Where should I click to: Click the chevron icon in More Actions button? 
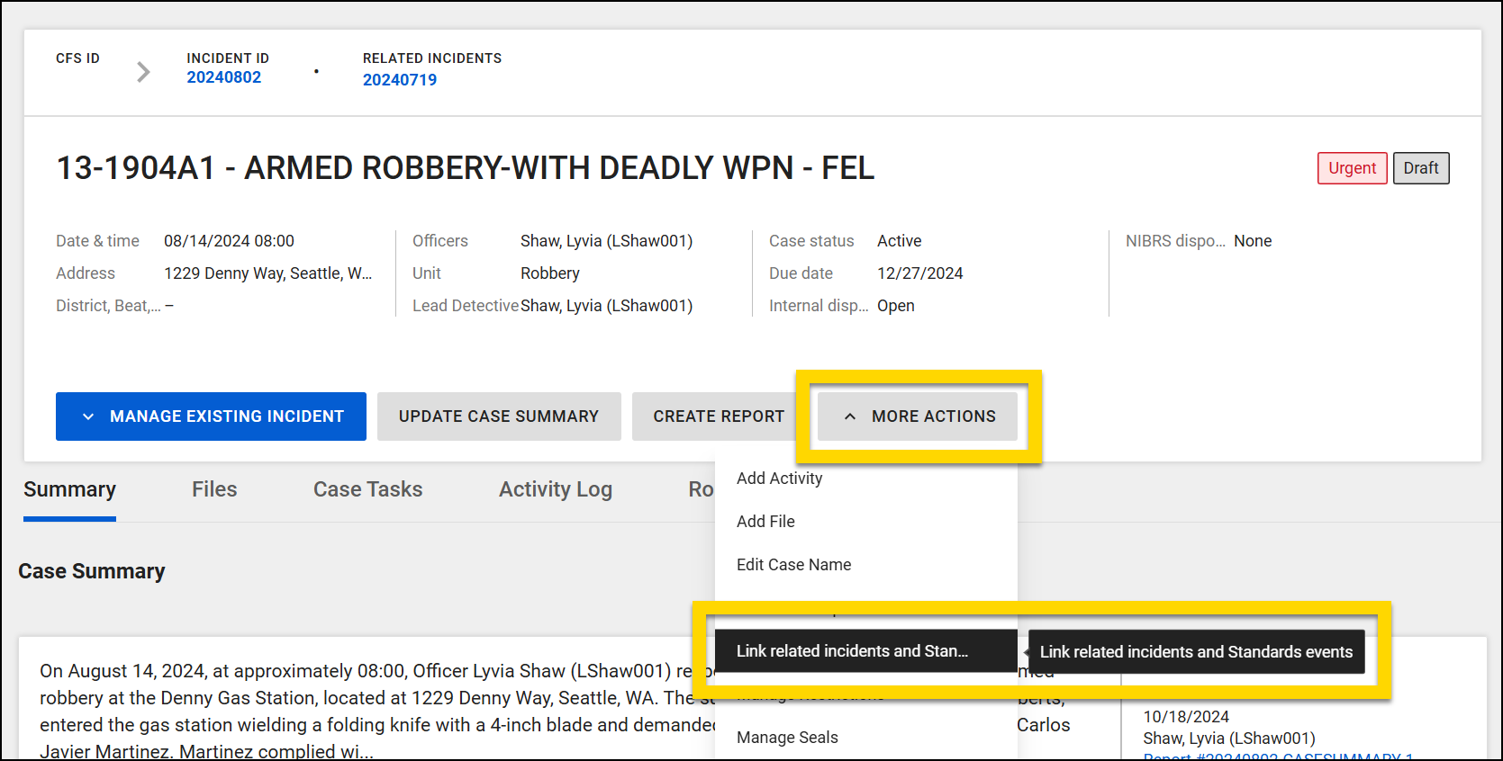pos(849,416)
